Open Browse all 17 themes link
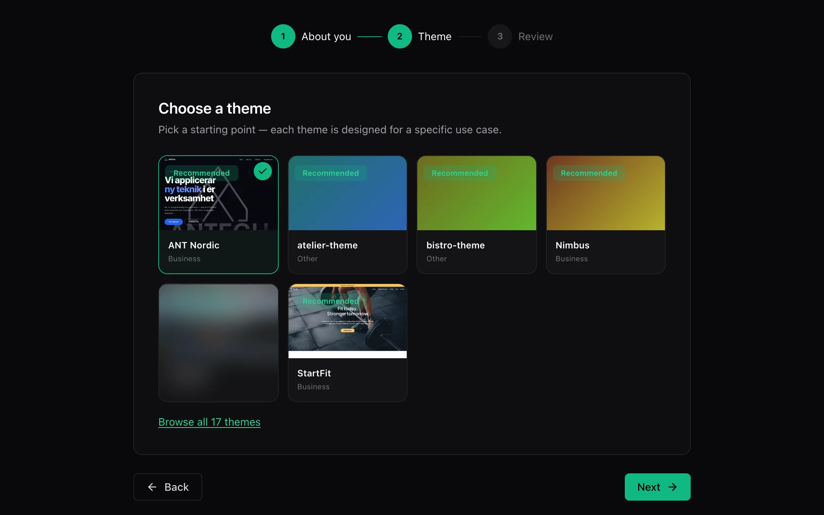Viewport: 824px width, 515px height. (x=209, y=422)
